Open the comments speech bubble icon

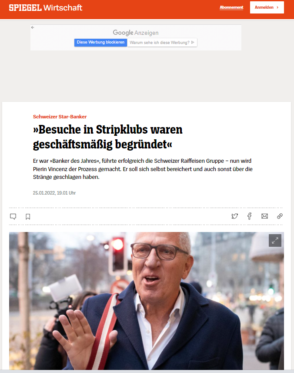[13, 216]
